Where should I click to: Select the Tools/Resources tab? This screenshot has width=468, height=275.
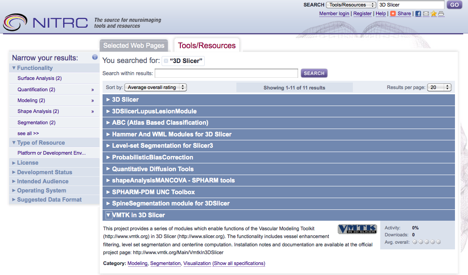[206, 46]
